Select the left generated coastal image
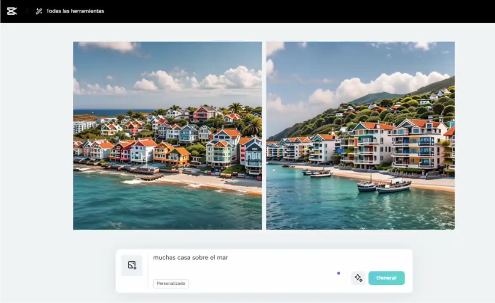Screen dimensions: 495x303 point(167,135)
